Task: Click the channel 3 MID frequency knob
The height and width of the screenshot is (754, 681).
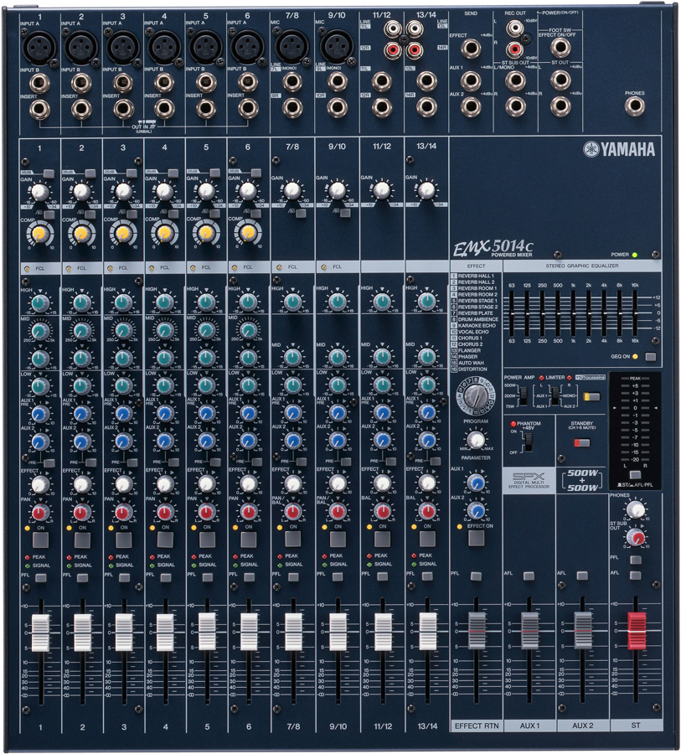Action: [x=123, y=331]
